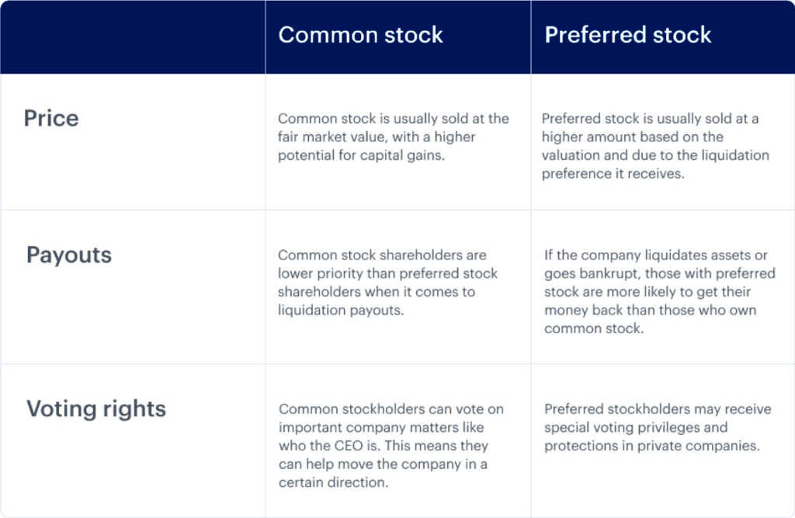Screen dimensions: 795x518
Task: Click the "Common stock" column header
Action: coord(360,35)
